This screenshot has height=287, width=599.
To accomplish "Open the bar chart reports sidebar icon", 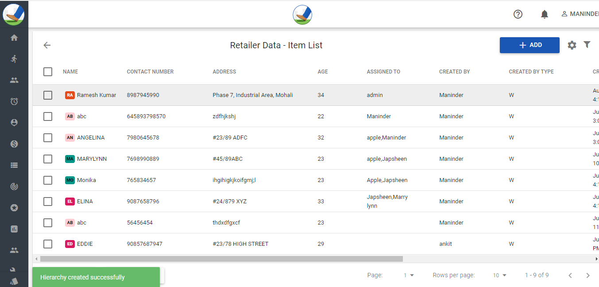I will (14, 229).
